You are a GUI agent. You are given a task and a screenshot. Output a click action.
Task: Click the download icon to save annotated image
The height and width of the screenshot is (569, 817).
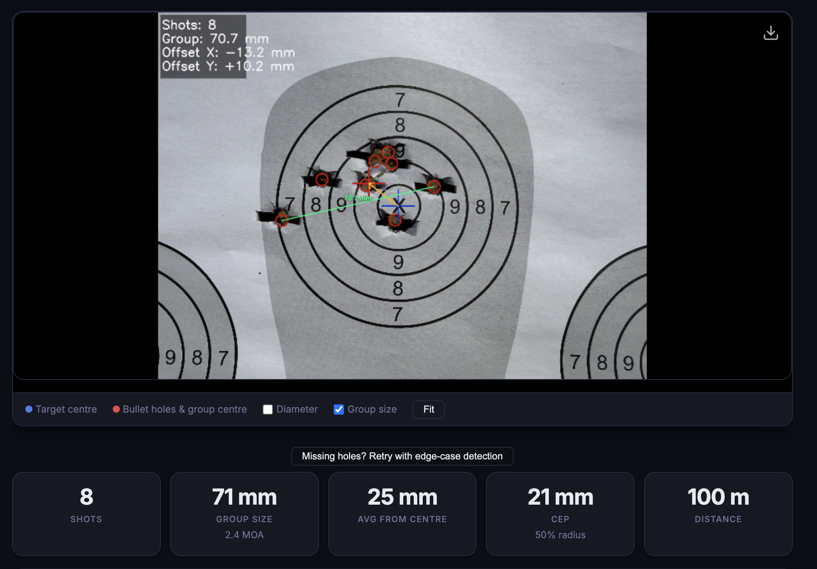coord(771,32)
